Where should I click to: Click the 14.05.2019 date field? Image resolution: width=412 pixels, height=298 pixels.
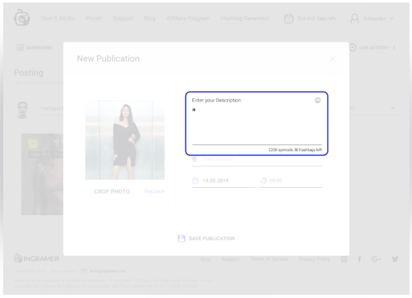click(x=223, y=181)
